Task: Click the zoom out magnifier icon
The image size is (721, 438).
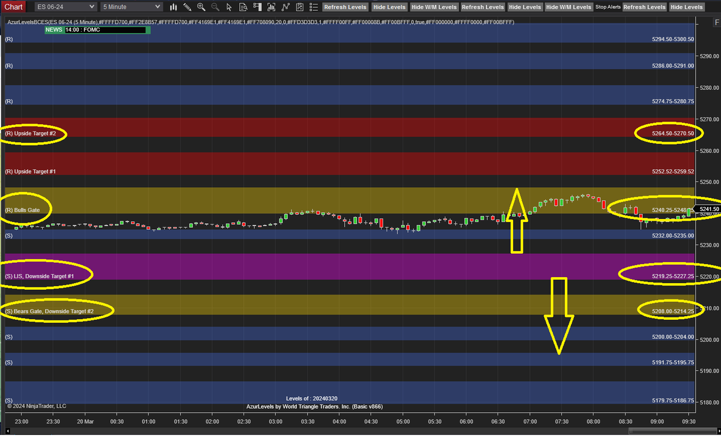Action: [214, 7]
